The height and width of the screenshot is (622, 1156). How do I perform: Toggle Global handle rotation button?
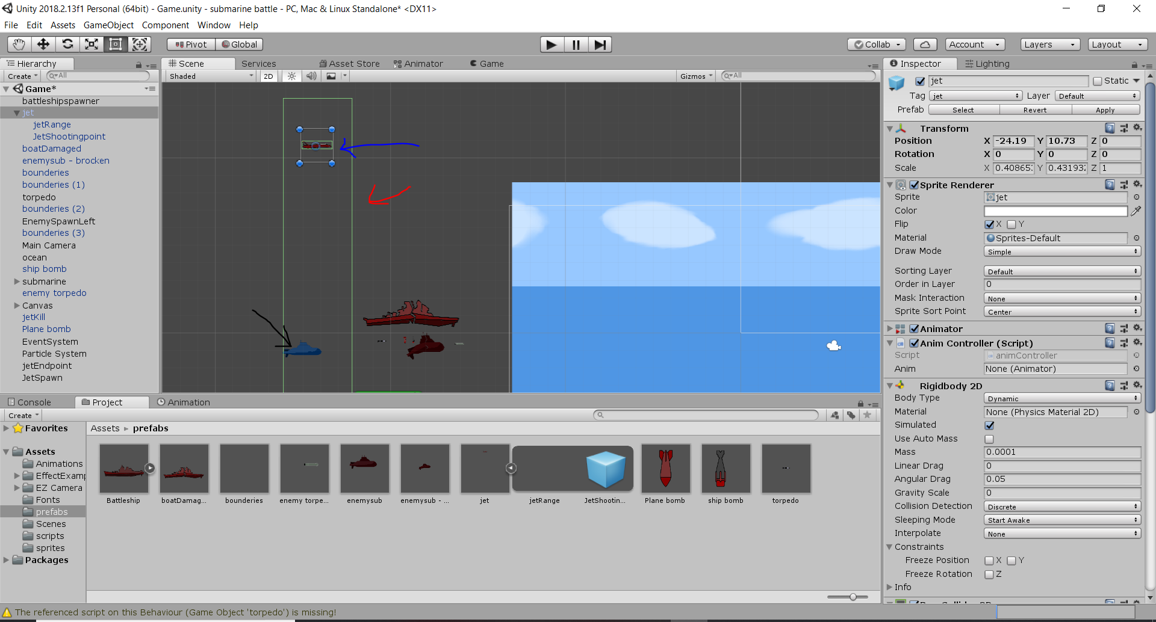pyautogui.click(x=239, y=45)
